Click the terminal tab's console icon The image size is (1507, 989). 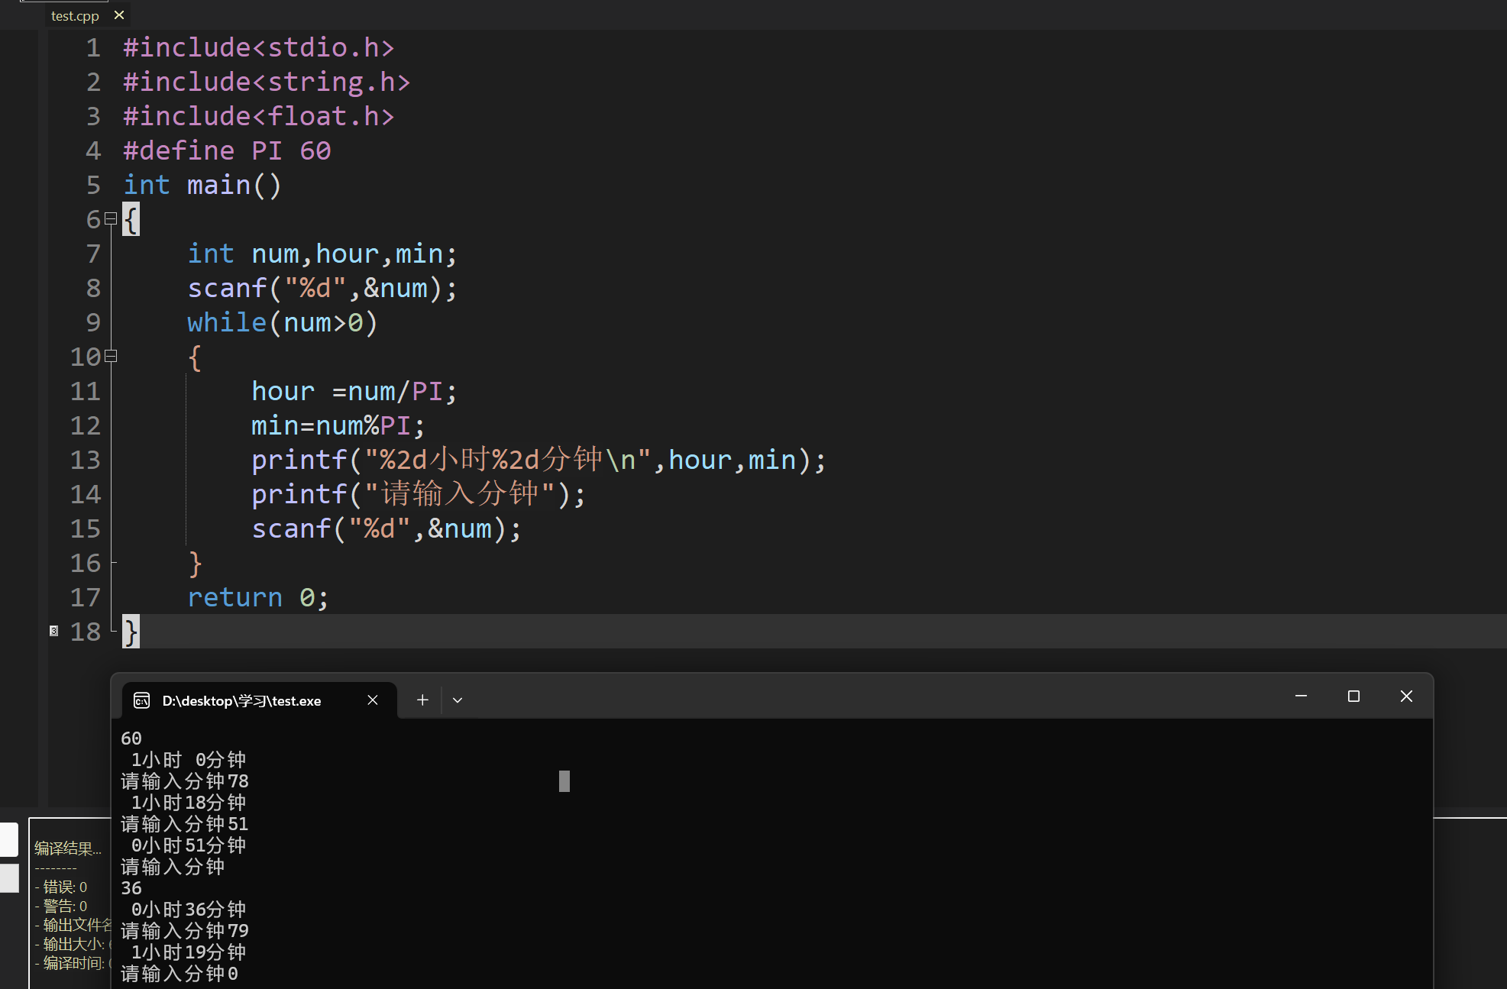coord(141,700)
